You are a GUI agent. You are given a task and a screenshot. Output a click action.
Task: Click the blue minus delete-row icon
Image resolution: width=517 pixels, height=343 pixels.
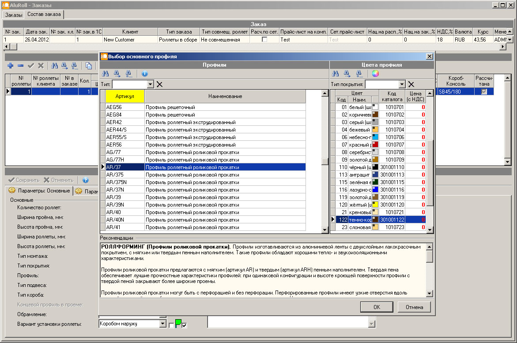pyautogui.click(x=20, y=66)
